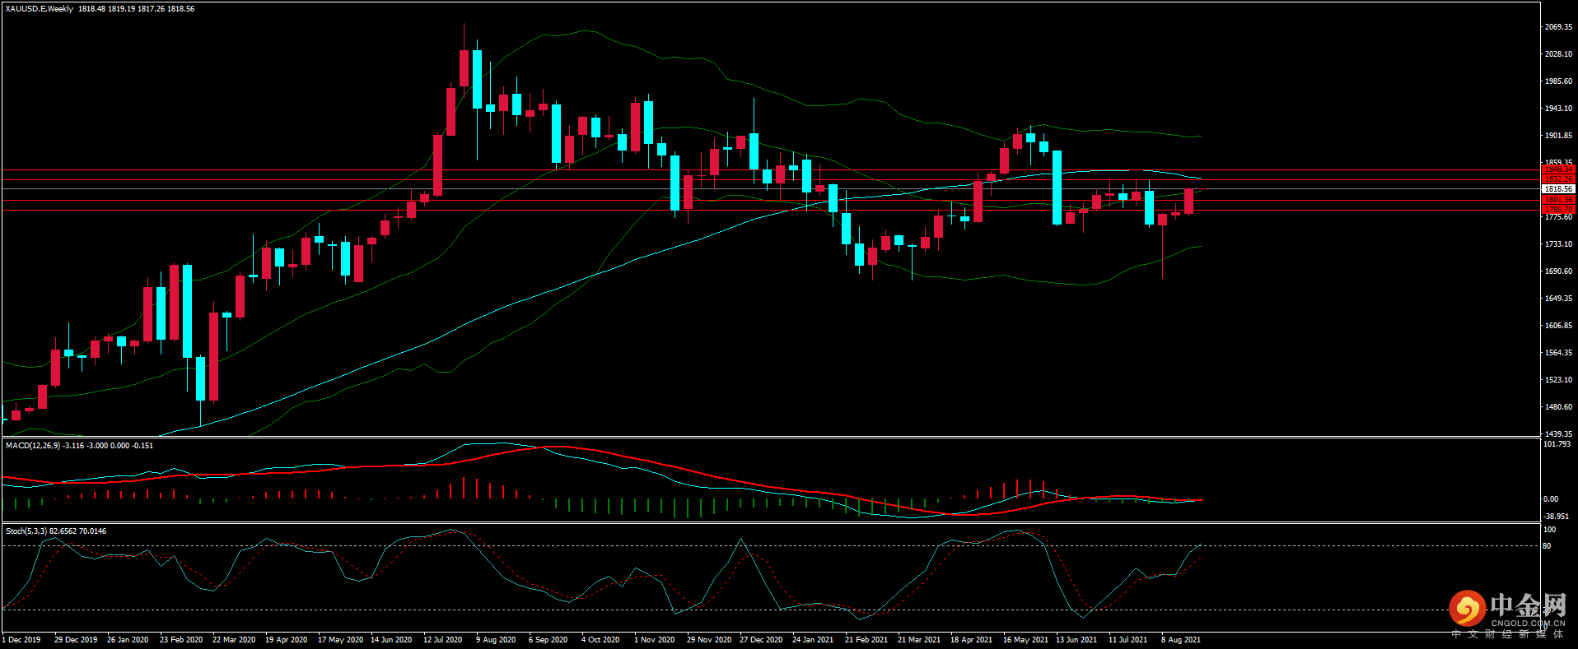Click the 24 Jan 2021 date label
Viewport: 1578px width, 649px height.
tap(813, 640)
